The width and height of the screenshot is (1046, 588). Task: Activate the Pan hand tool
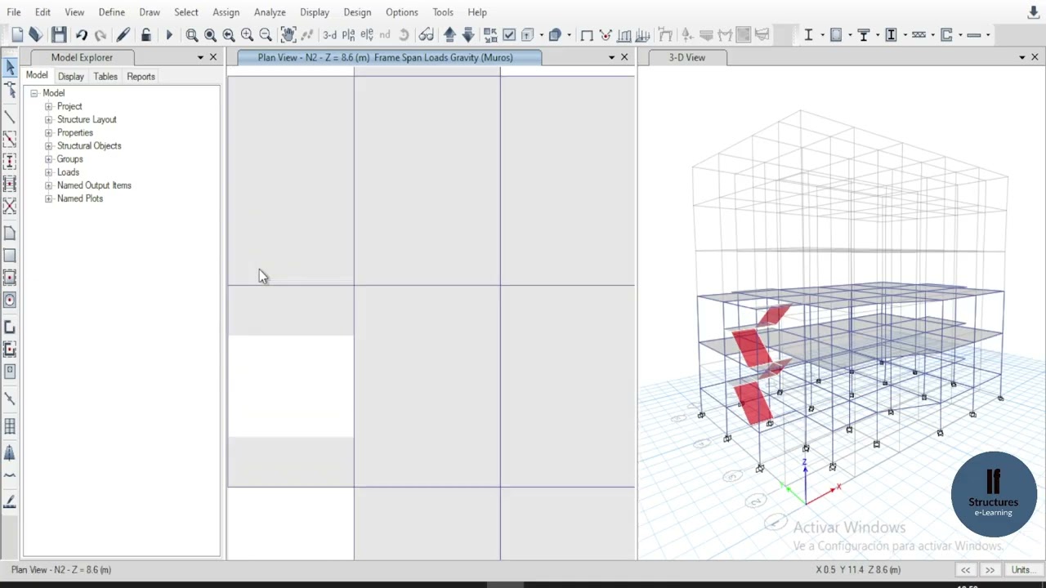coord(288,34)
